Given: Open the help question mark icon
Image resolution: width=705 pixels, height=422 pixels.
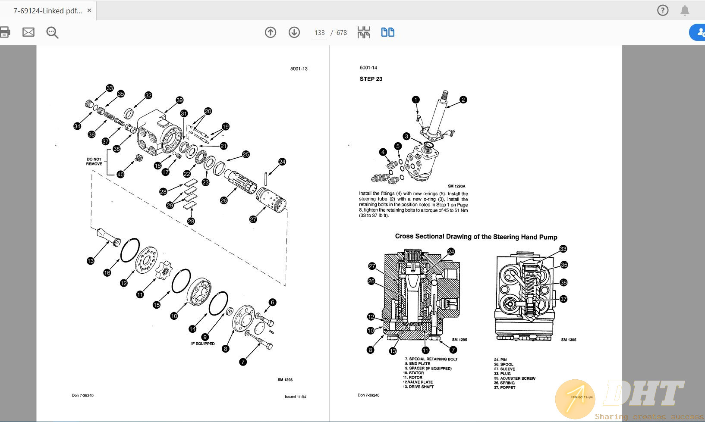Looking at the screenshot, I should [x=663, y=10].
